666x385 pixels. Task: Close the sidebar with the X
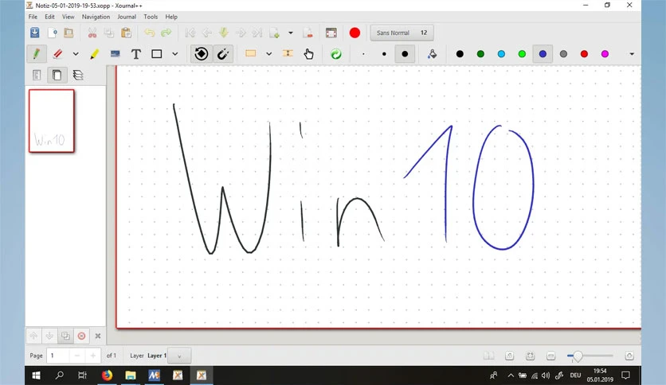(x=98, y=336)
